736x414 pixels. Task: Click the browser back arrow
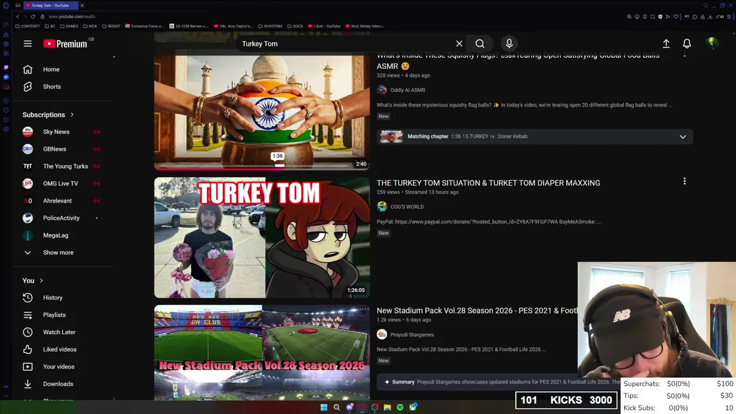(x=18, y=17)
